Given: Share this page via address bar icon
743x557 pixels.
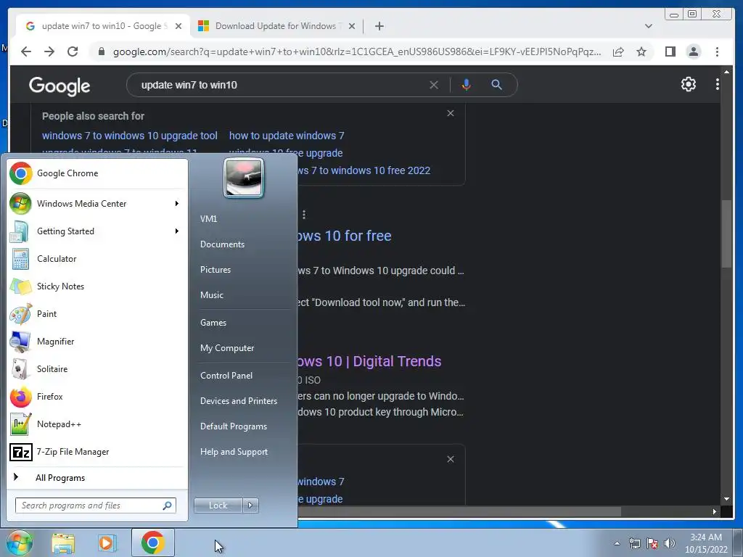Looking at the screenshot, I should [x=618, y=51].
